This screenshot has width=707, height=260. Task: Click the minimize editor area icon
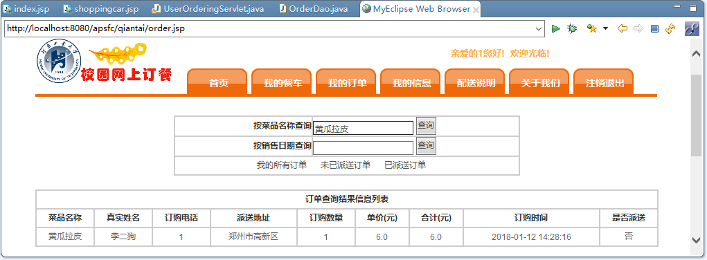[677, 6]
